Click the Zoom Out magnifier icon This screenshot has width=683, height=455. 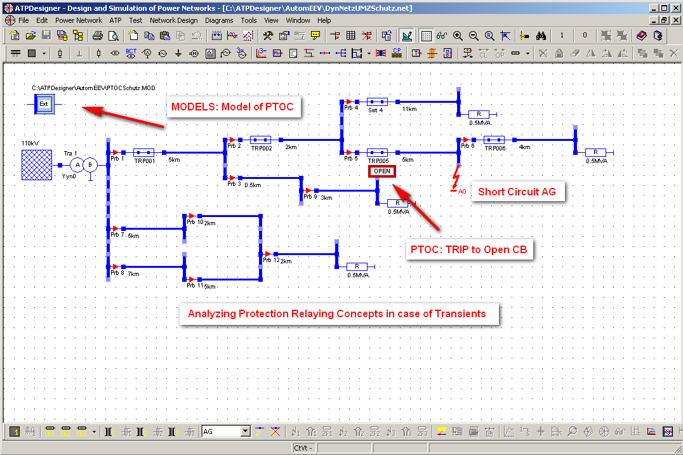click(x=474, y=36)
